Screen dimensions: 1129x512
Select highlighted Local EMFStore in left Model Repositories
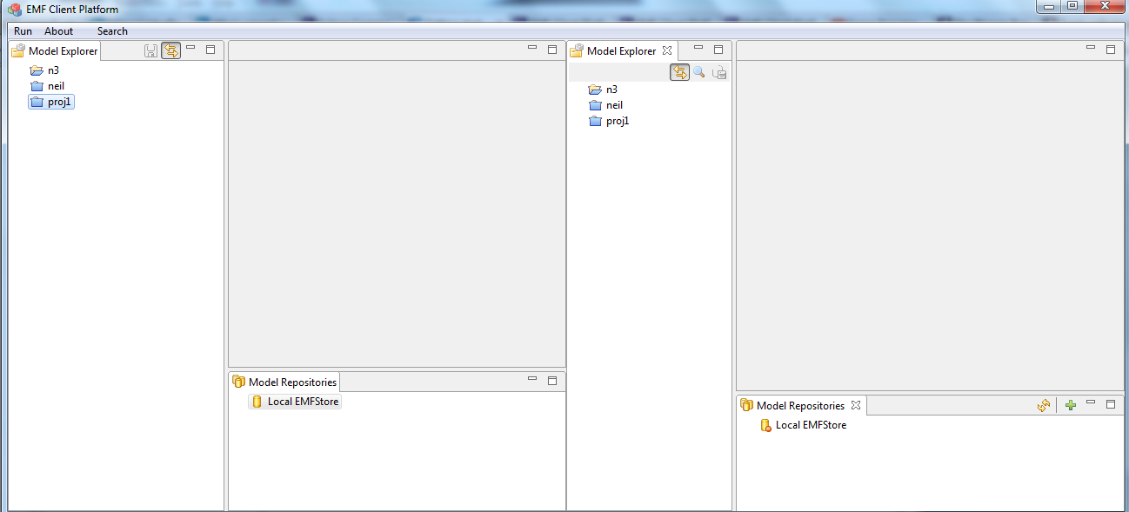(295, 402)
